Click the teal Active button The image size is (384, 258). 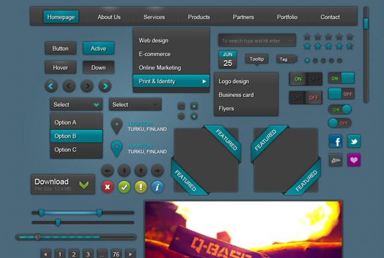pos(99,48)
